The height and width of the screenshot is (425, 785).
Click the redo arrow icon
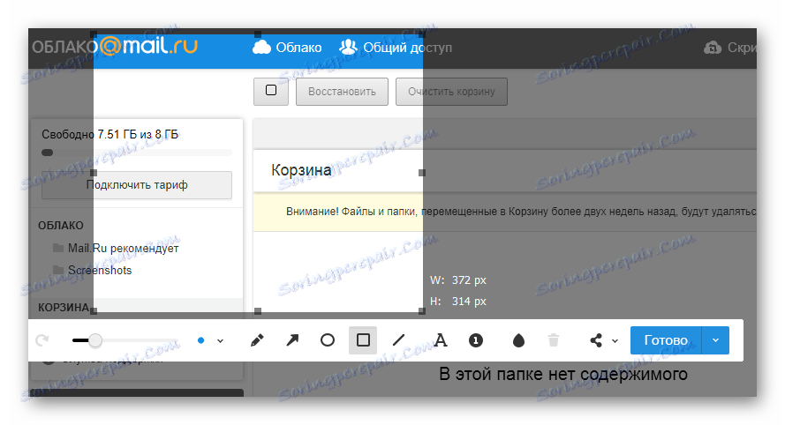pyautogui.click(x=42, y=340)
